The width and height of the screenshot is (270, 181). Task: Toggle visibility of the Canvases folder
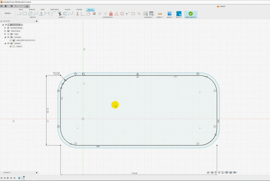pyautogui.click(x=8, y=37)
